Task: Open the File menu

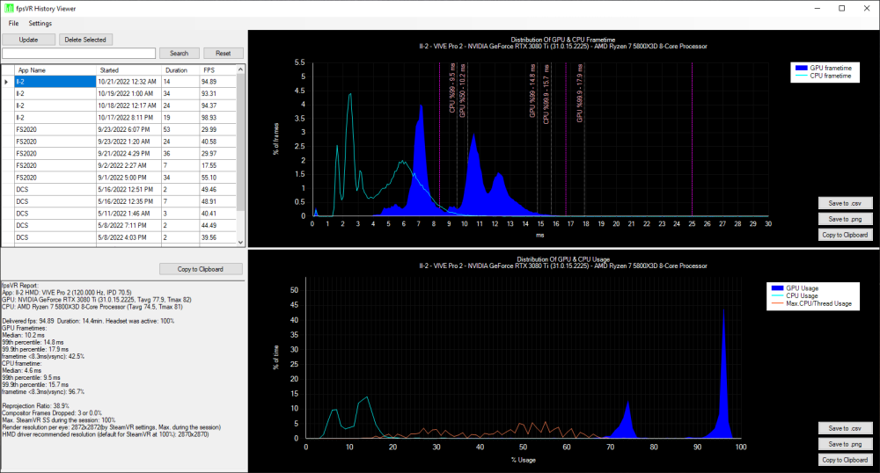Action: (13, 23)
